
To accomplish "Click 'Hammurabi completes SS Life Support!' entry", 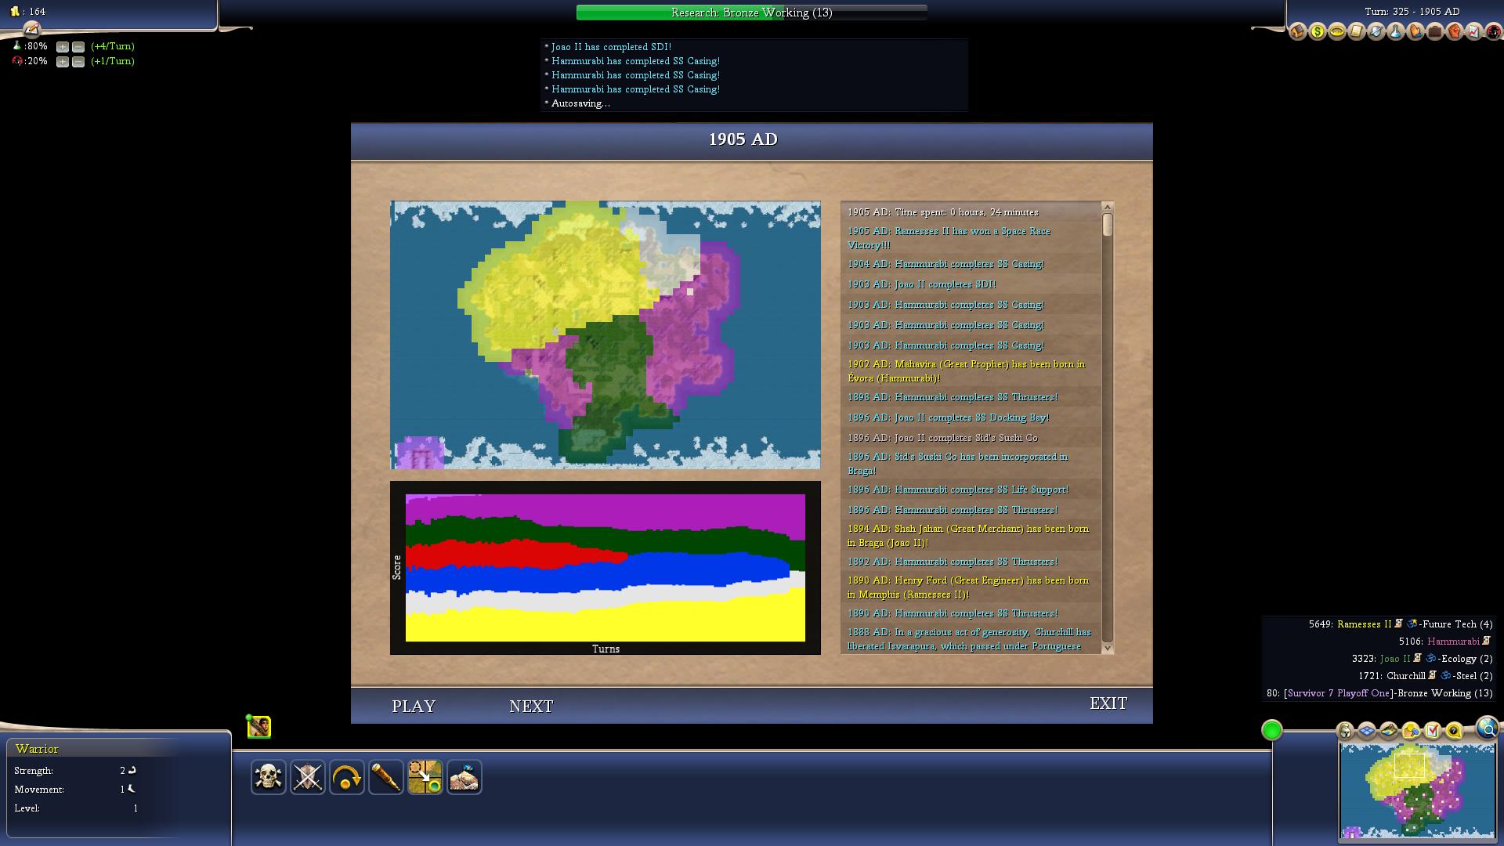I will coord(971,490).
